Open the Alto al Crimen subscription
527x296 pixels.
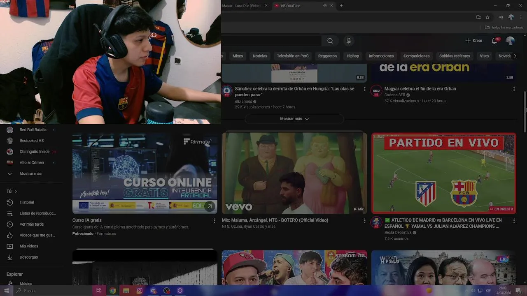click(x=31, y=162)
